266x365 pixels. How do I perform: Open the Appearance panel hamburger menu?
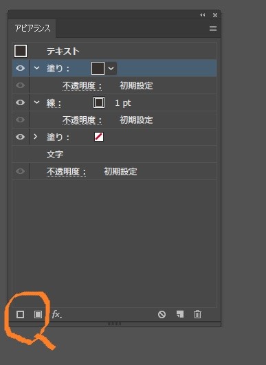tap(213, 28)
